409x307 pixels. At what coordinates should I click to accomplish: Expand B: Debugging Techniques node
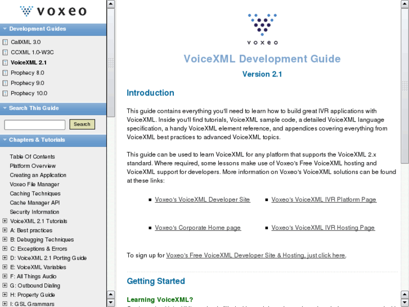(5, 239)
